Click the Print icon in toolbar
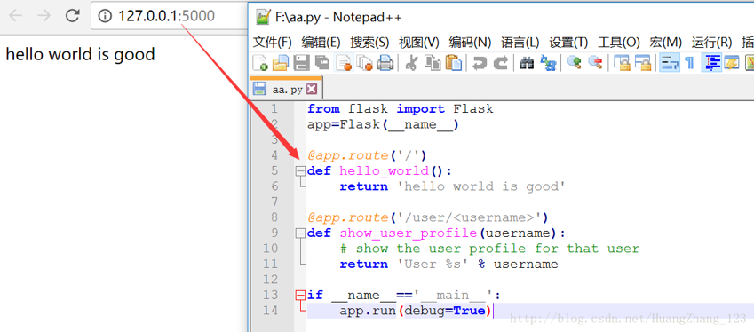Viewport: 754px width, 332px height. click(x=385, y=63)
